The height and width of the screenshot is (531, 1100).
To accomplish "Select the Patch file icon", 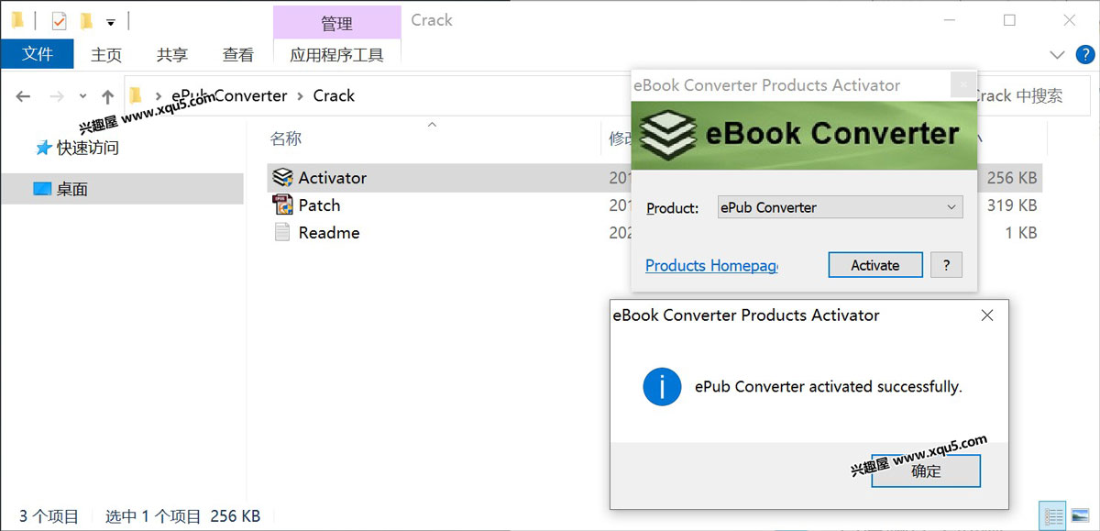I will coord(283,205).
